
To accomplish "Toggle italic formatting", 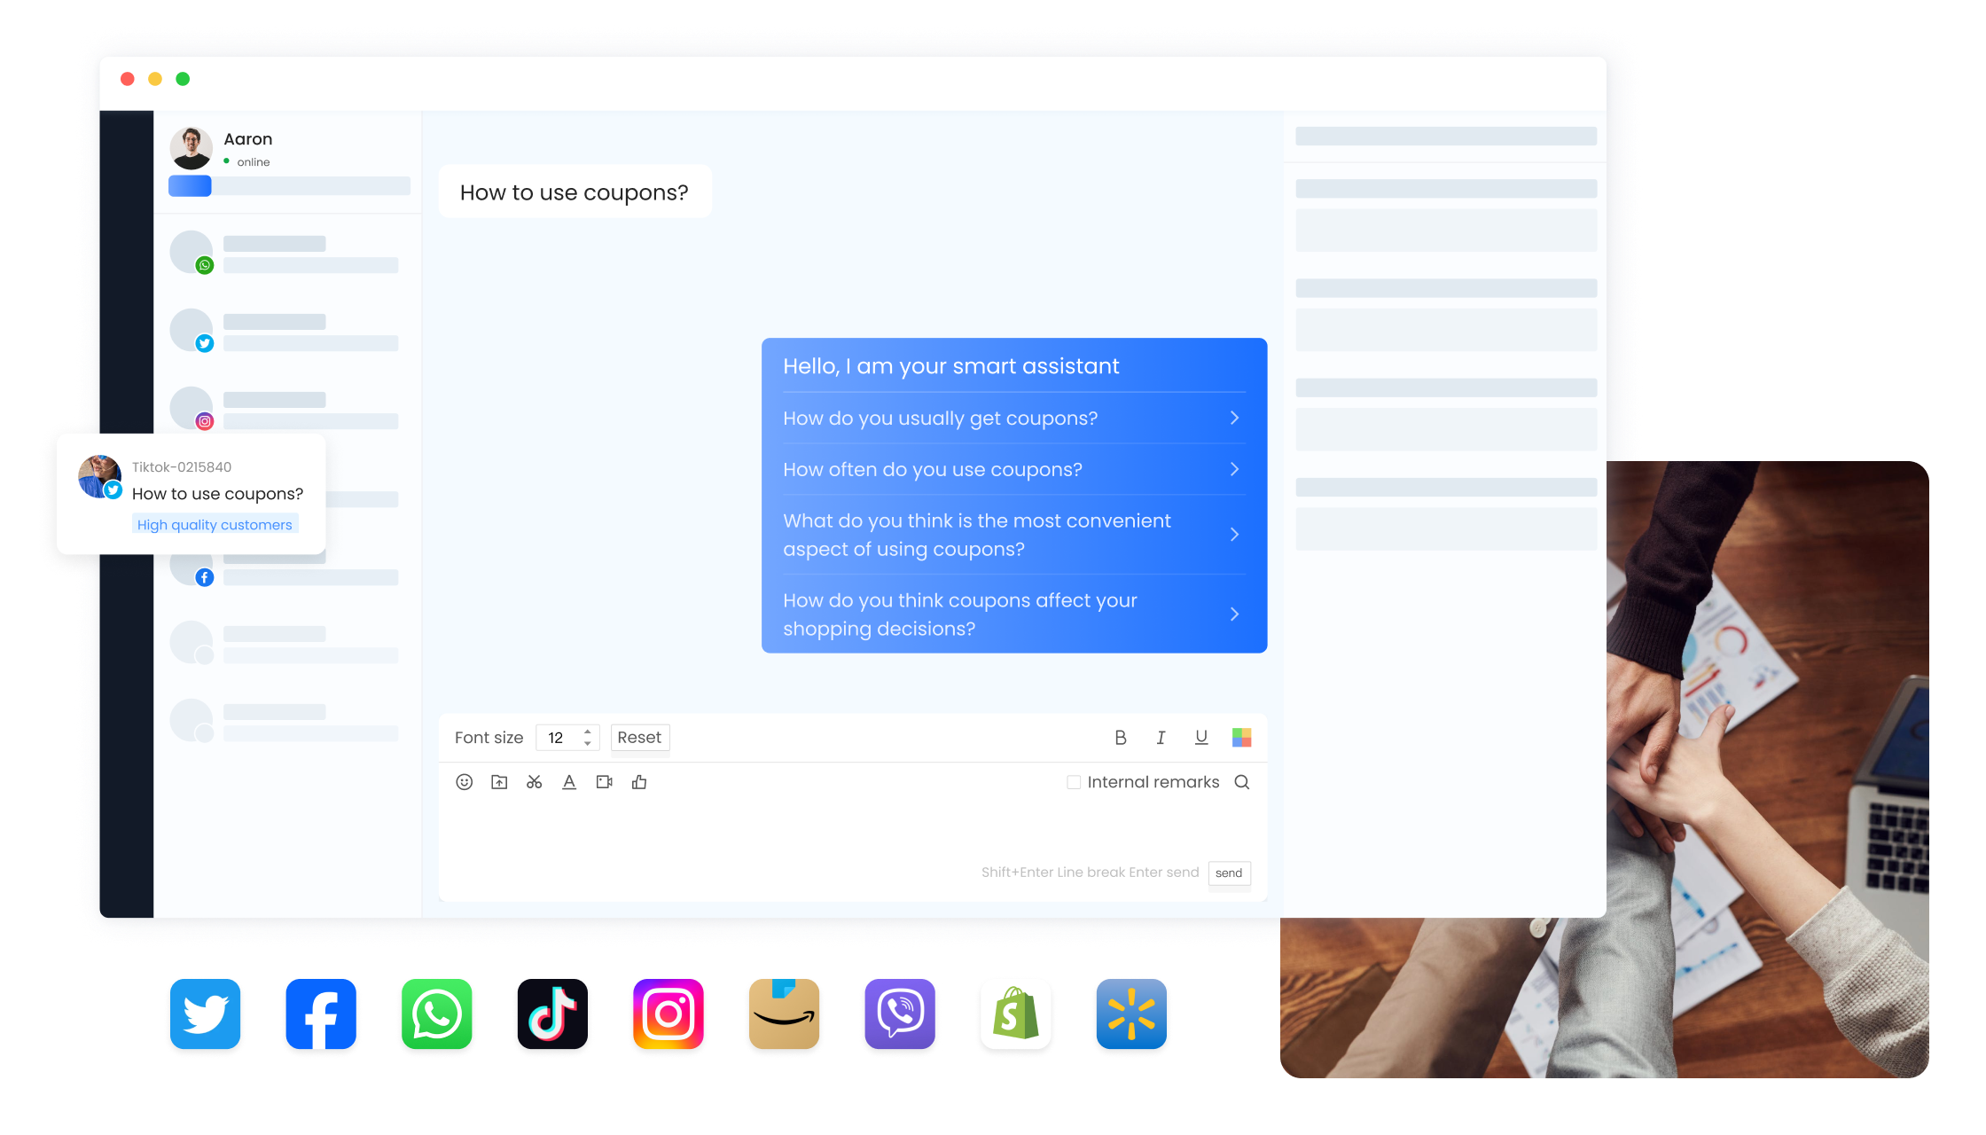I will [1161, 738].
